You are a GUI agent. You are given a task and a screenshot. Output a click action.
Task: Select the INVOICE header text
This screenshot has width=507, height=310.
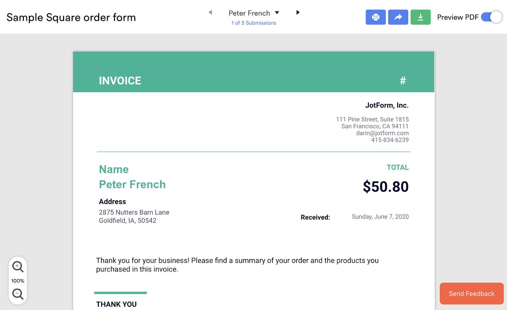pos(120,81)
